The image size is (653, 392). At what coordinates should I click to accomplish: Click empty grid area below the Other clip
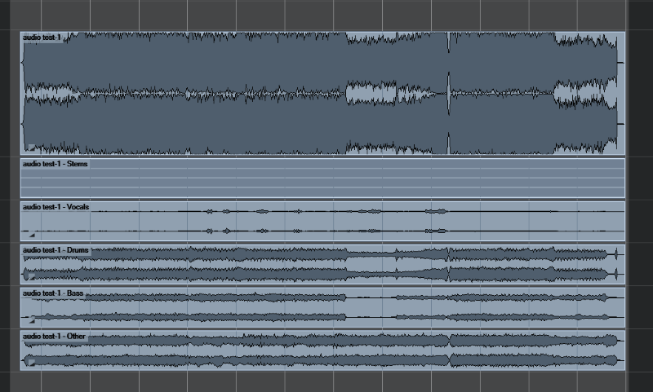[x=326, y=381]
